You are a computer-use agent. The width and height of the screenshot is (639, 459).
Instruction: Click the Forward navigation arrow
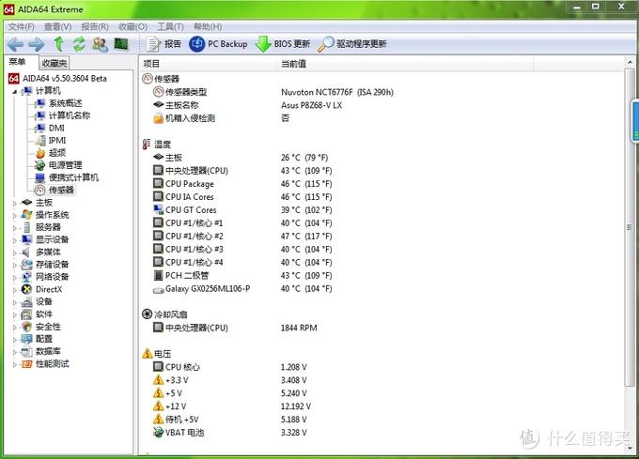(37, 44)
